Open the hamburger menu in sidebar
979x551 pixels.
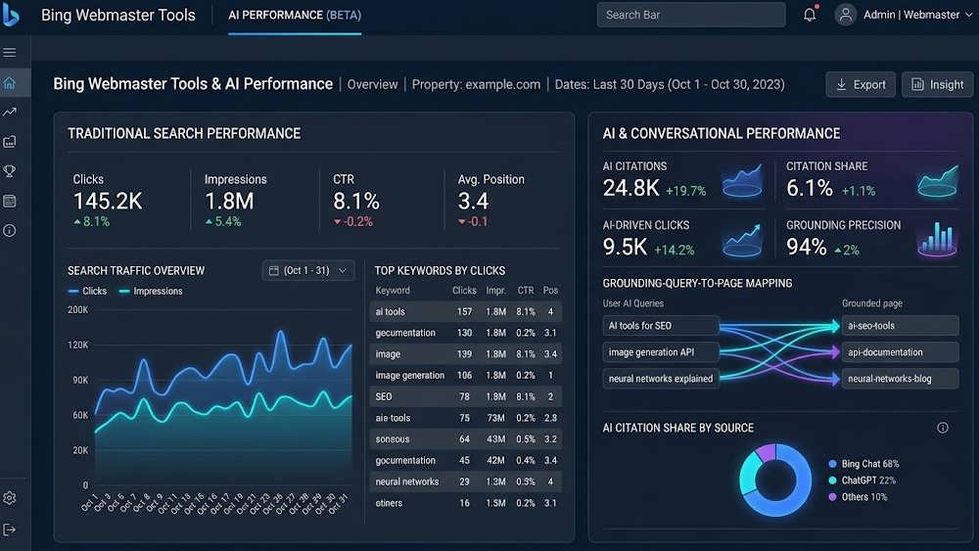(10, 53)
